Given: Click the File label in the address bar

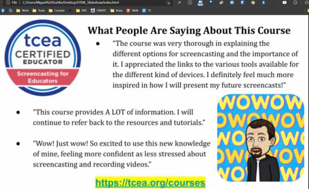Looking at the screenshot, I should click(15, 3).
